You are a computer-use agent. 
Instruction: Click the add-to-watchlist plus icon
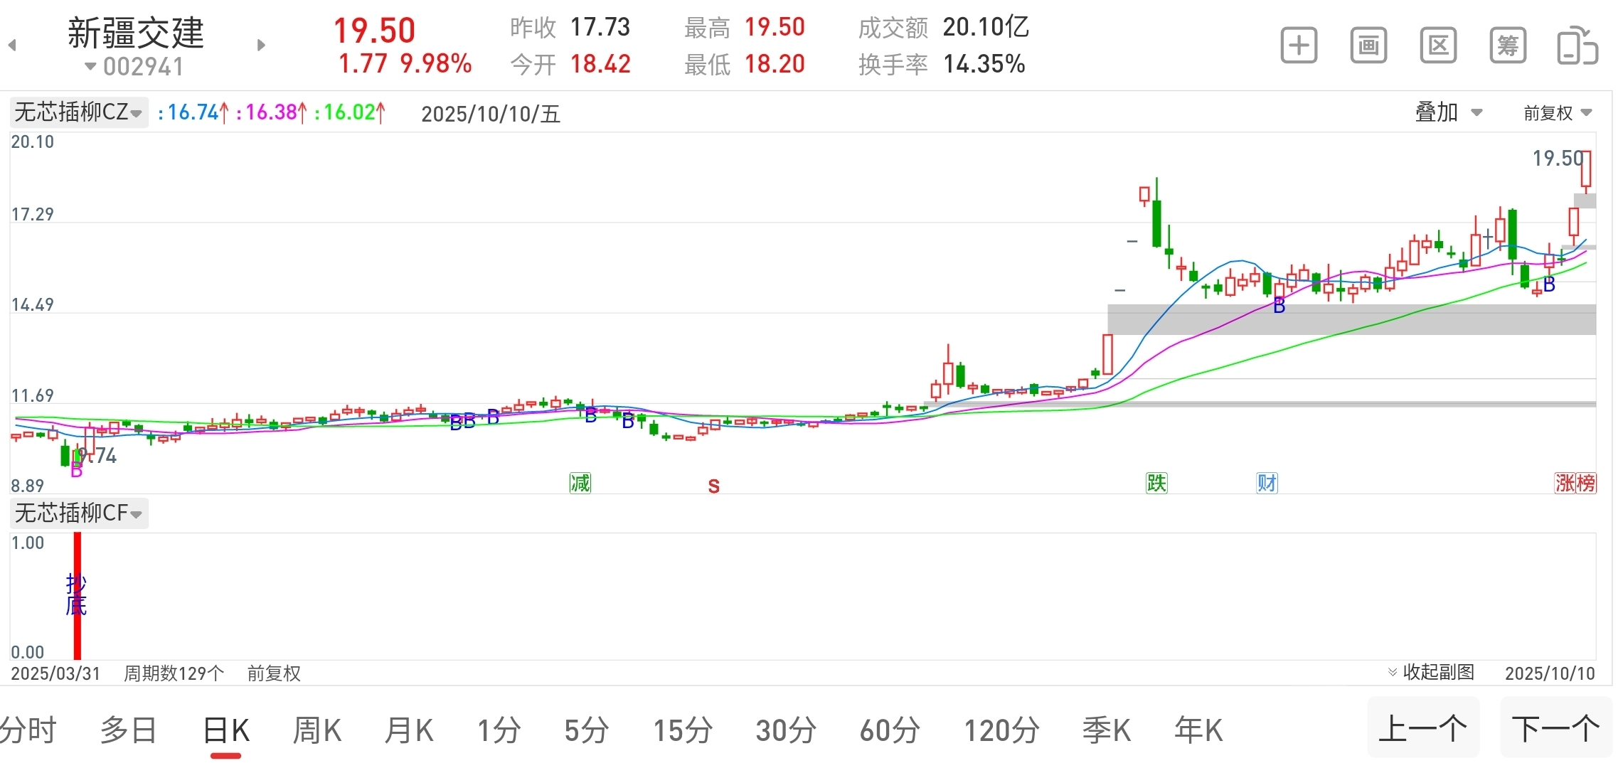[1299, 46]
